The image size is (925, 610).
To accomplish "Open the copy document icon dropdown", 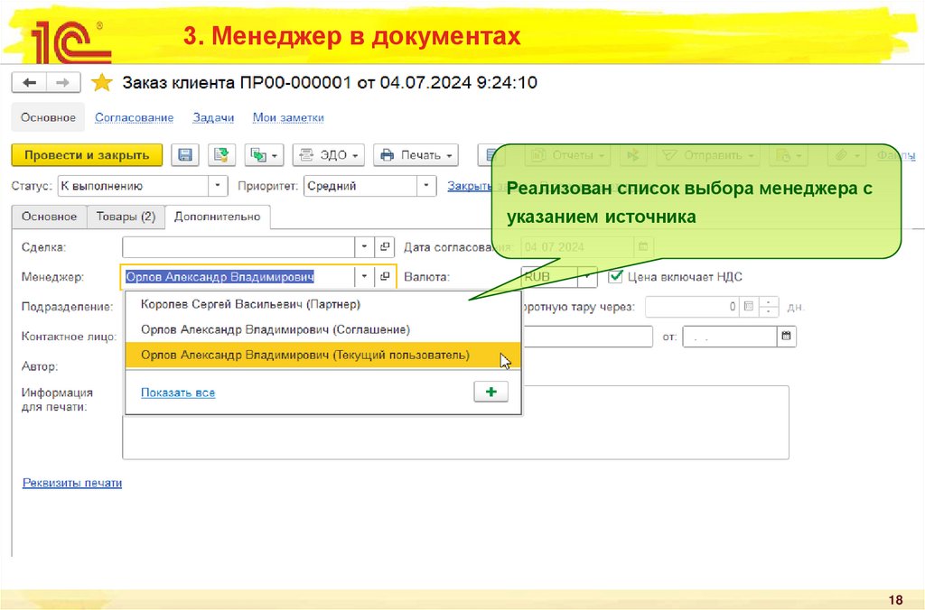I will [x=276, y=154].
